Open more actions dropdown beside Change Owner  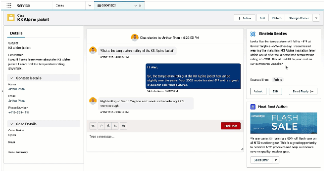click(316, 18)
